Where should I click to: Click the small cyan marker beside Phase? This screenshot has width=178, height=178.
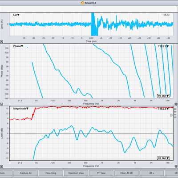pos(28,47)
